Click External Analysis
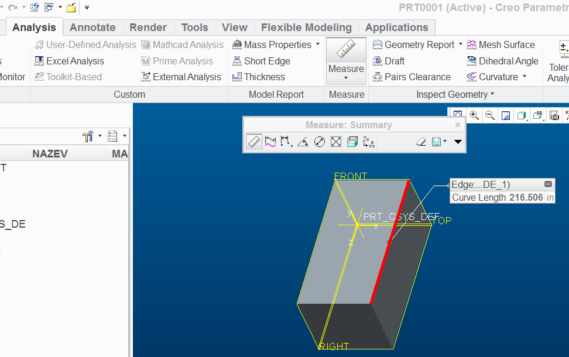The width and height of the screenshot is (569, 357). pos(181,77)
